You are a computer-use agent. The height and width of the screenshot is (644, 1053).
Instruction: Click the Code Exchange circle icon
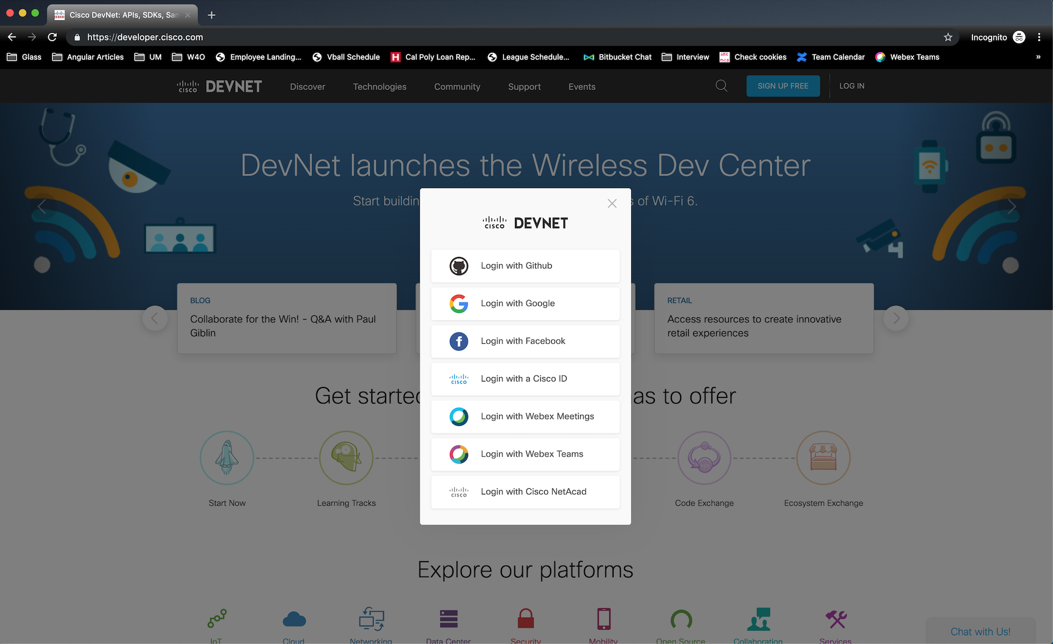tap(704, 458)
